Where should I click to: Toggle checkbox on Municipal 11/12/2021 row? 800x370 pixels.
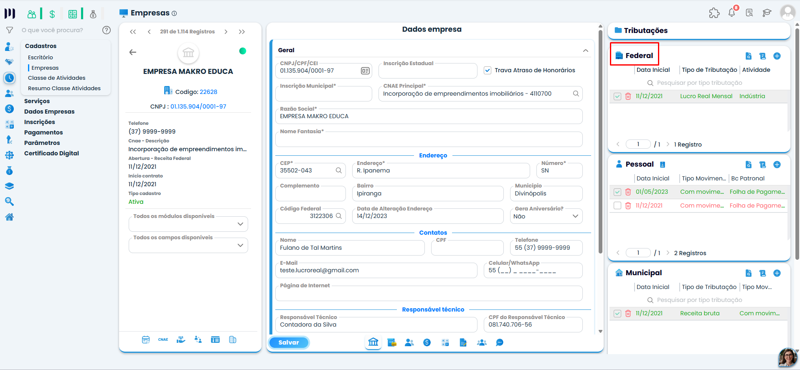[617, 314]
